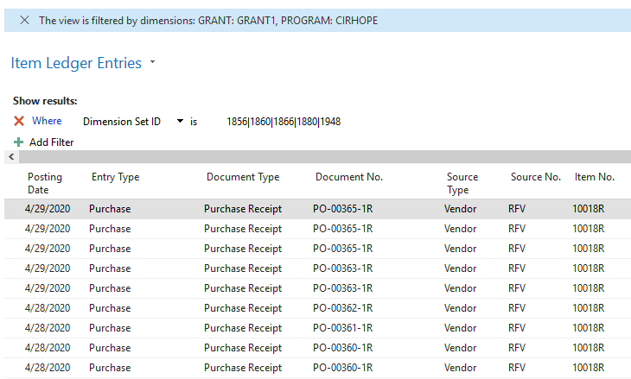Open the Item Ledger Entries title dropdown

[153, 63]
